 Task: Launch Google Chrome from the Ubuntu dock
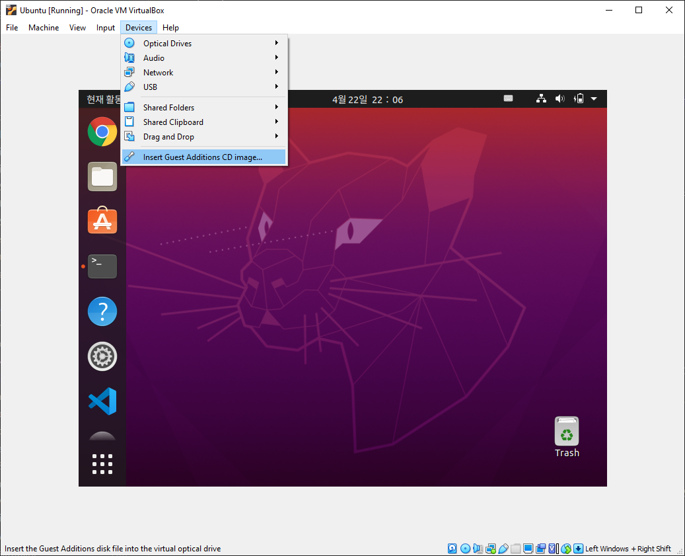(102, 132)
